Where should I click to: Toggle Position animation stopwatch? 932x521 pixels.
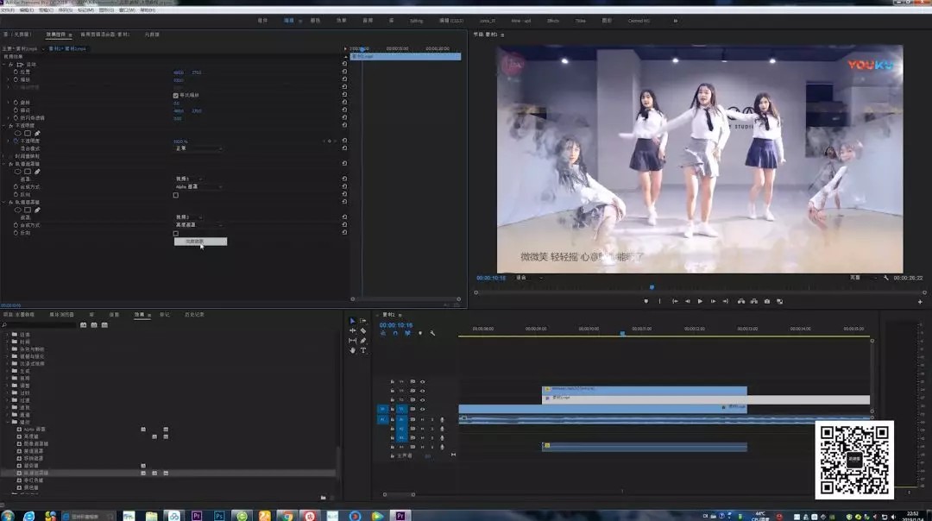coord(16,72)
